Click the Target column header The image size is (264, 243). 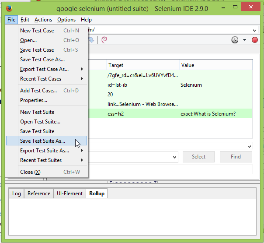[x=143, y=65]
